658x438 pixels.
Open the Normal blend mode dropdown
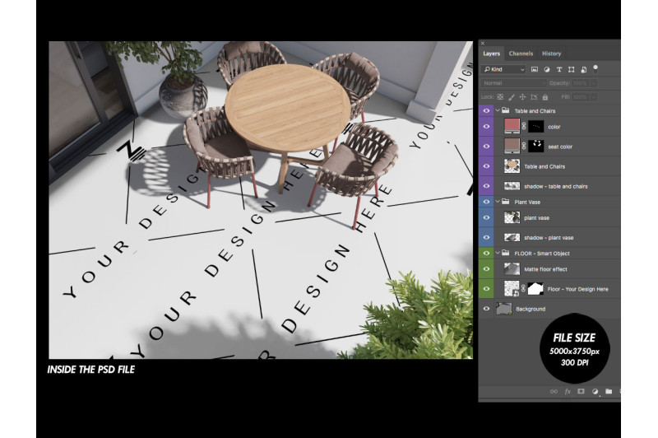513,83
